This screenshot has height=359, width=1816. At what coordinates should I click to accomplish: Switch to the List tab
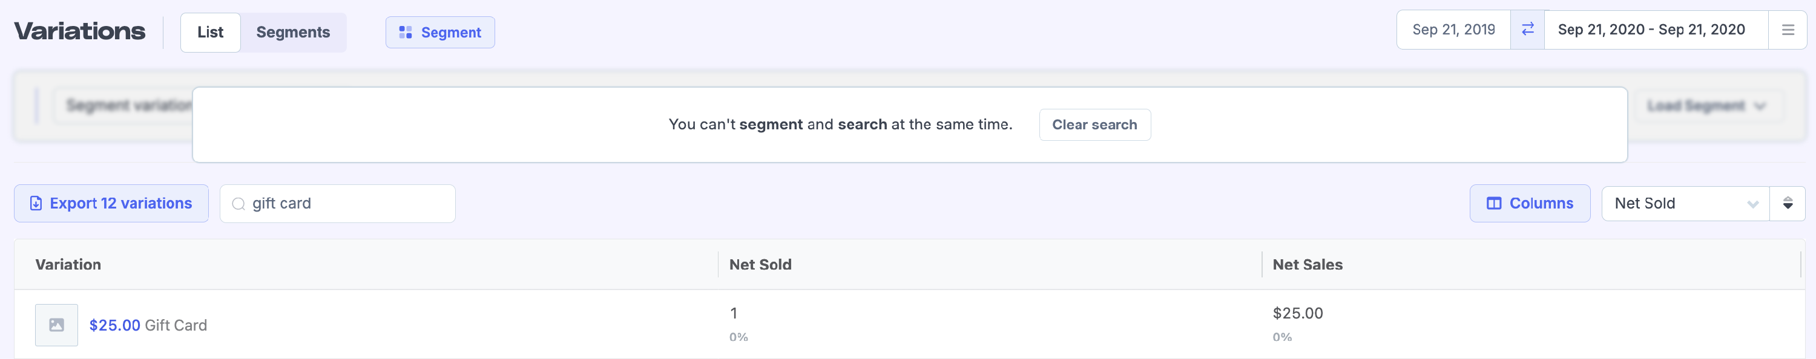[210, 33]
